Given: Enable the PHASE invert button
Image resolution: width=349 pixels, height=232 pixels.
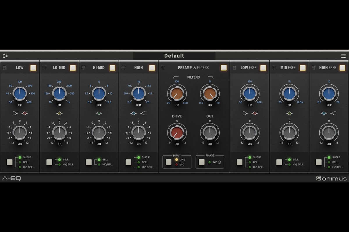Looking at the screenshot, I should [202, 162].
